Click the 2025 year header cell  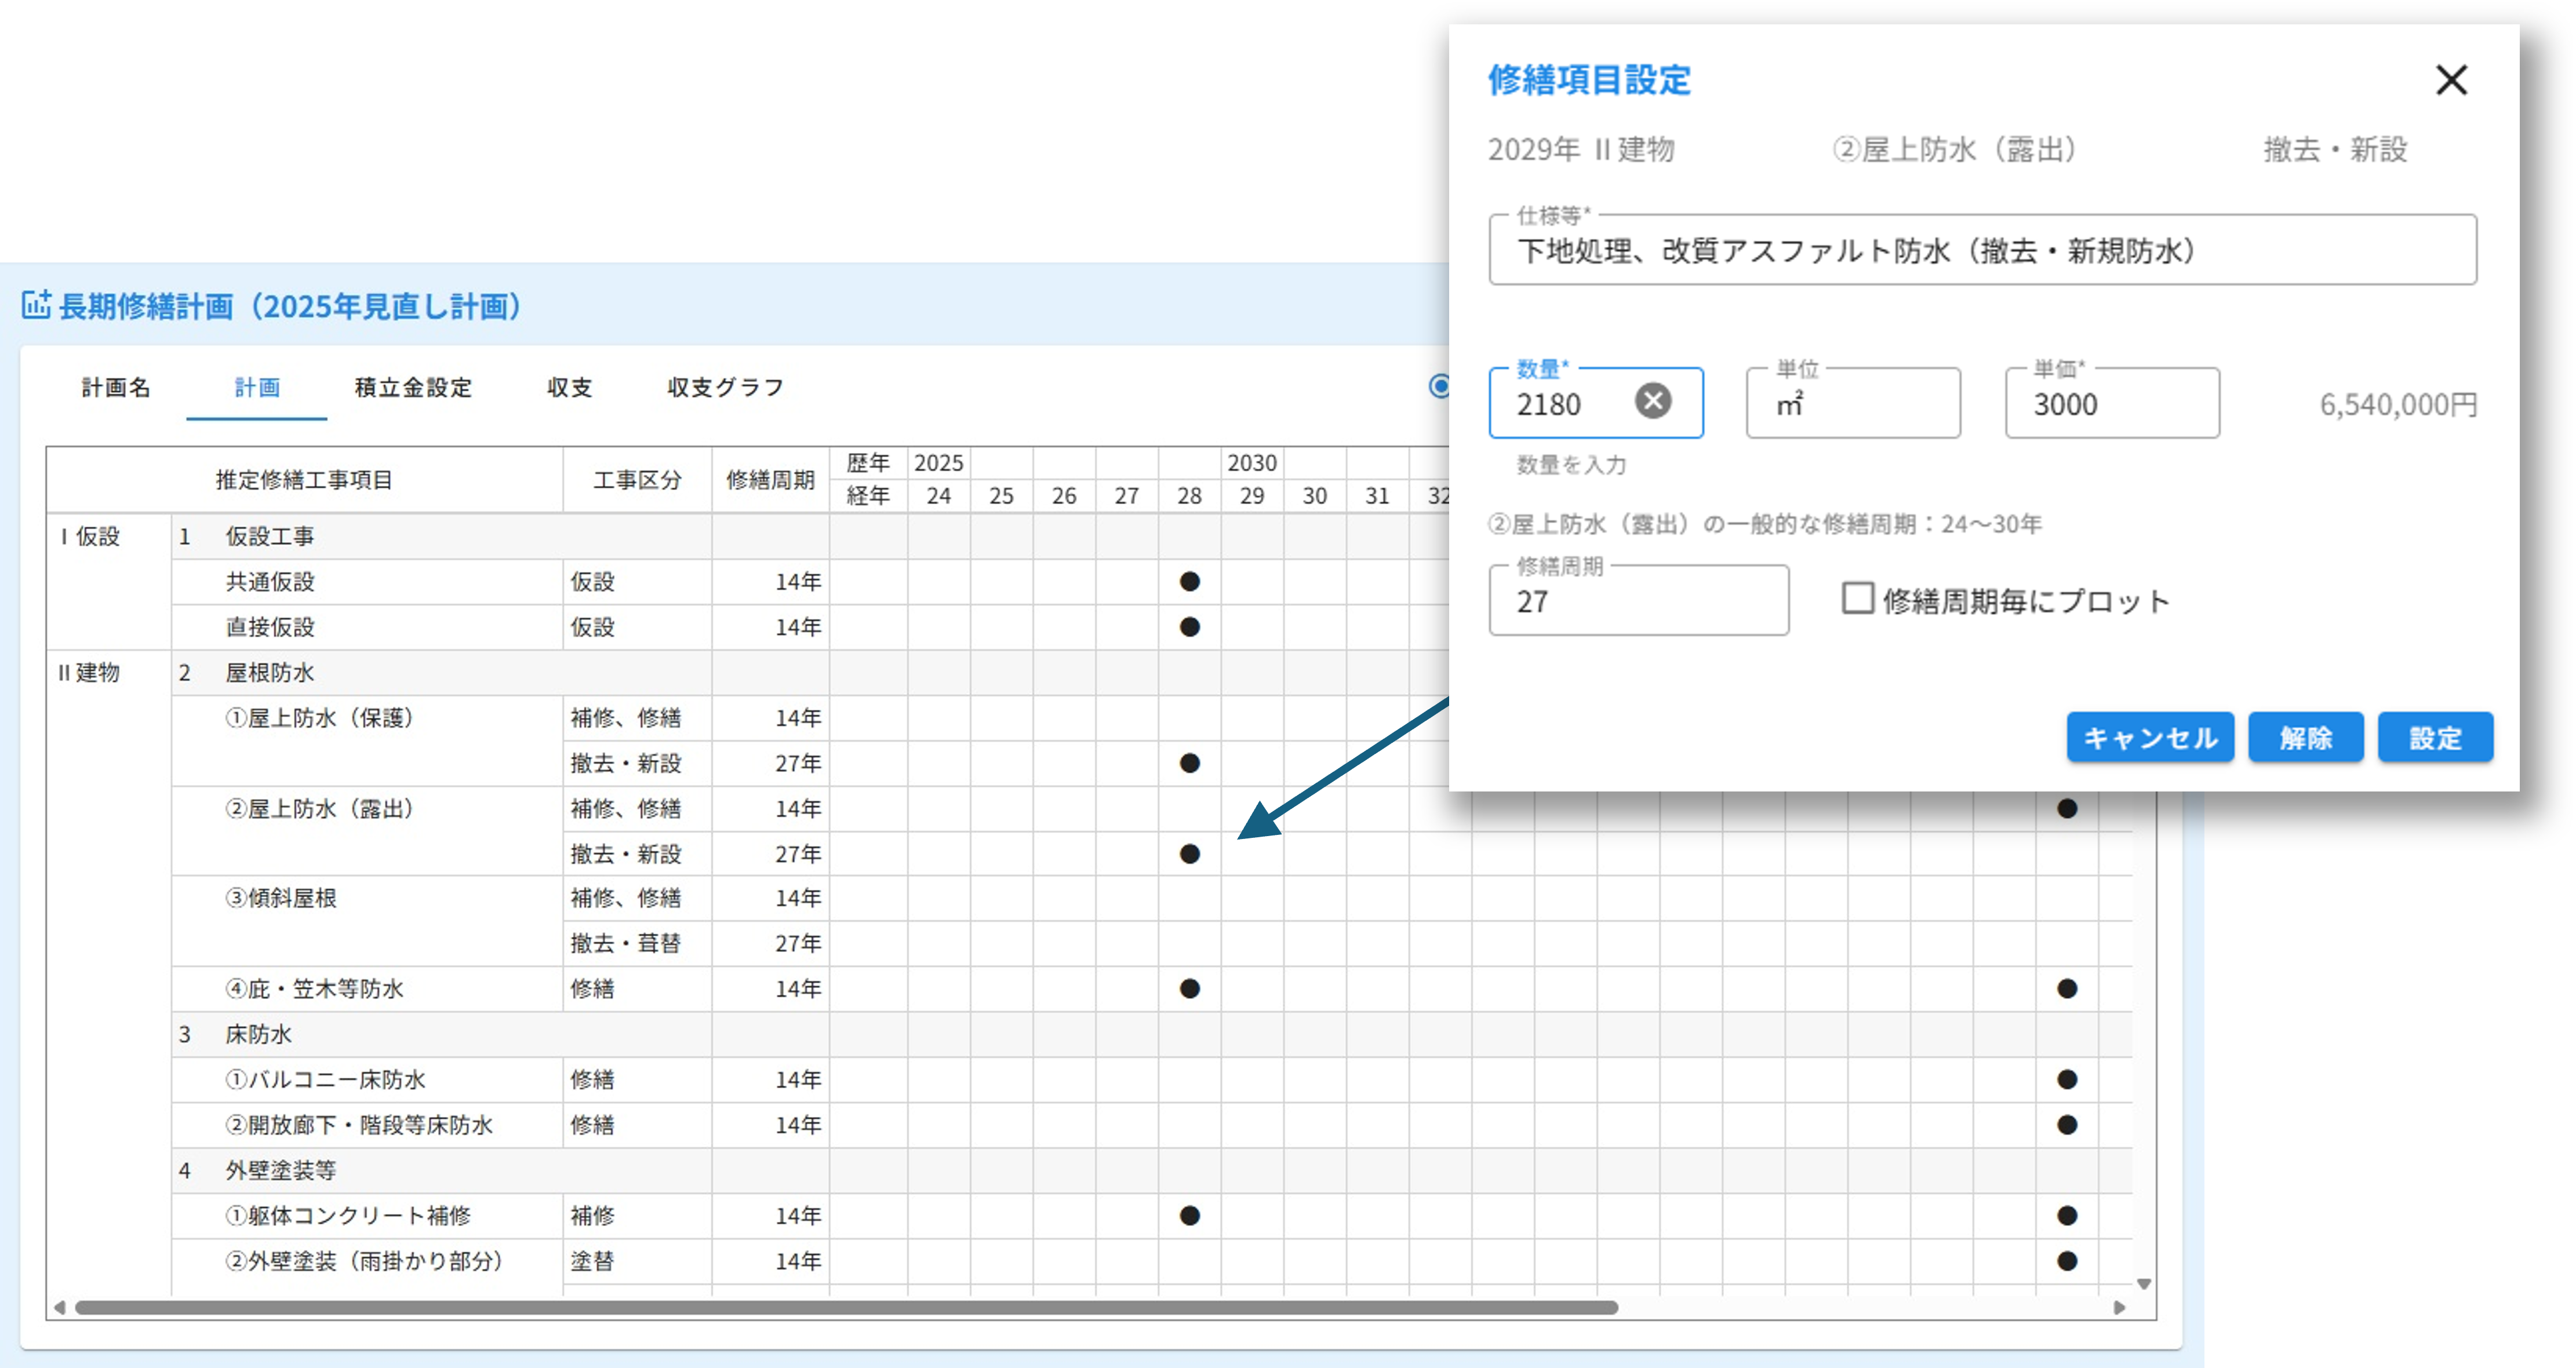[939, 462]
